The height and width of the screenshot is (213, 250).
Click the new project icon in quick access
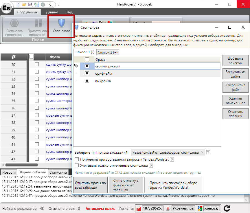tap(18, 5)
